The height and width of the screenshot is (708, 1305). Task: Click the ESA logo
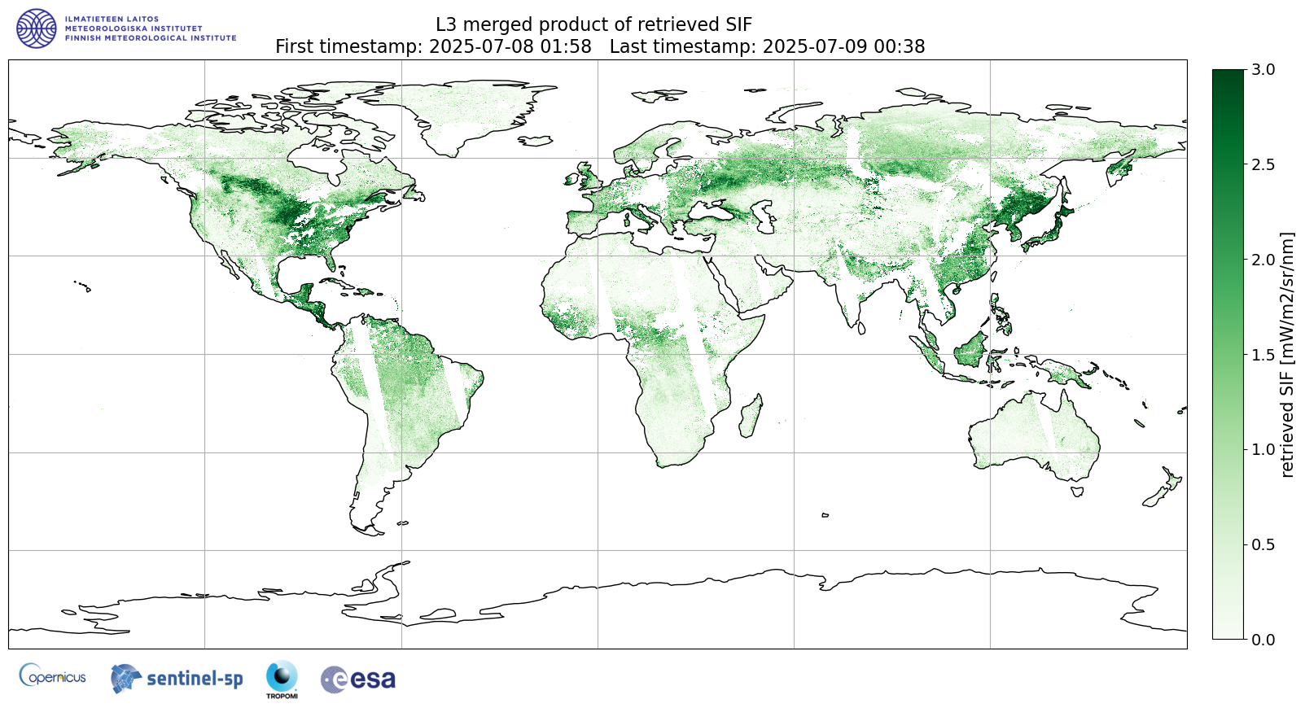click(x=358, y=679)
